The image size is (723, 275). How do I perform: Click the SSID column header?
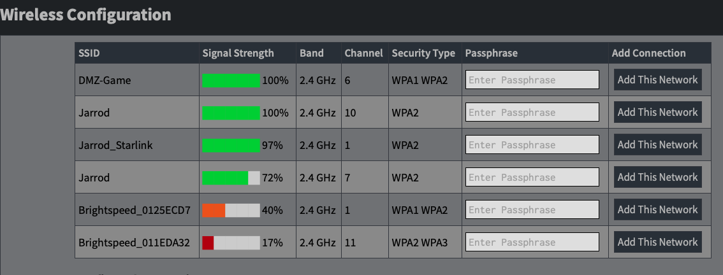[89, 53]
